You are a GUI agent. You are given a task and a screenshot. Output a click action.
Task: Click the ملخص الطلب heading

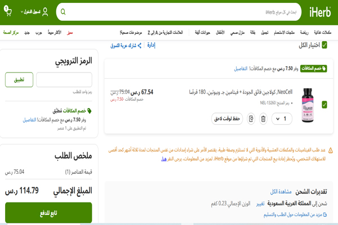point(73,156)
